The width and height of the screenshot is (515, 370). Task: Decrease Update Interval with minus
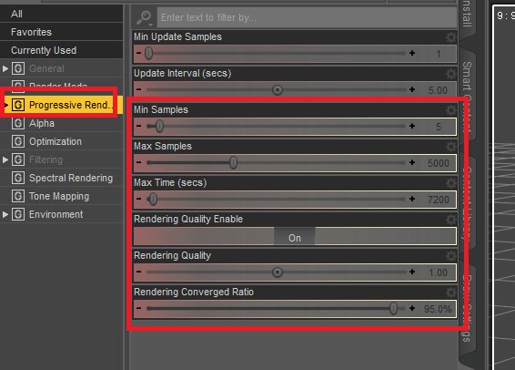click(x=139, y=89)
